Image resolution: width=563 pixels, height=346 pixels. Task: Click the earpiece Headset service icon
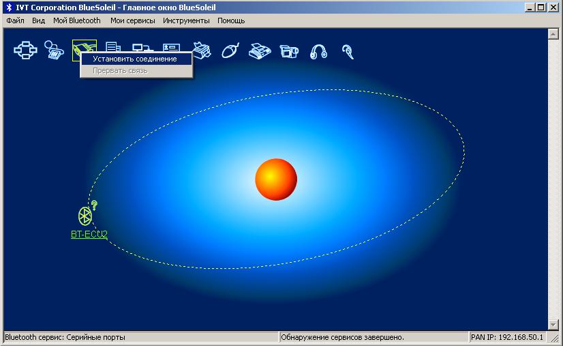click(348, 51)
